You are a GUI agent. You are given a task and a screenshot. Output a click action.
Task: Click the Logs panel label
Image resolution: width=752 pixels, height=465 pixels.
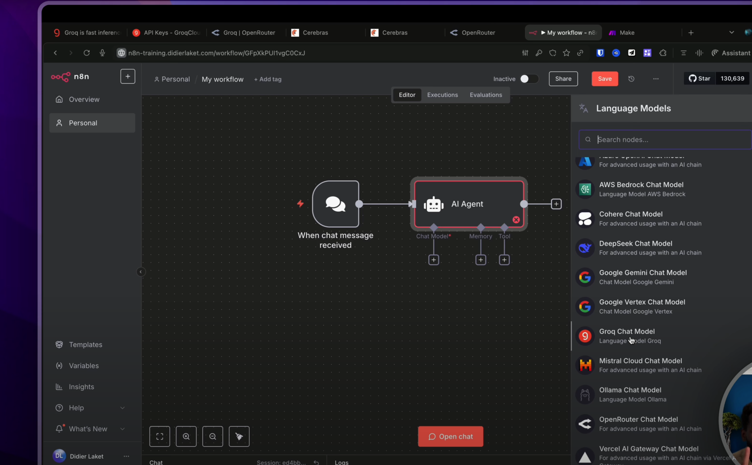[341, 462]
